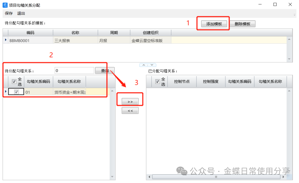Open the 退出 menu
Image resolution: width=299 pixels, height=183 pixels.
[x=21, y=13]
